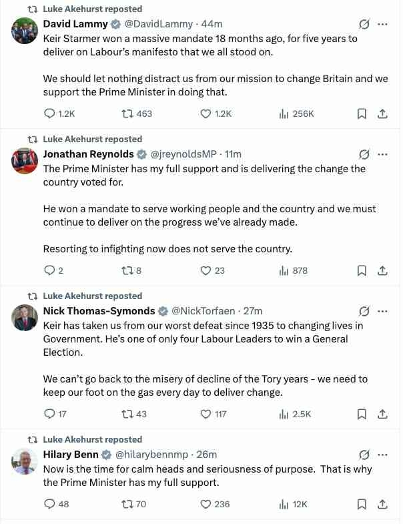403x524 pixels.
Task: Open Jonathan Reynolds' avatar
Action: (x=25, y=161)
